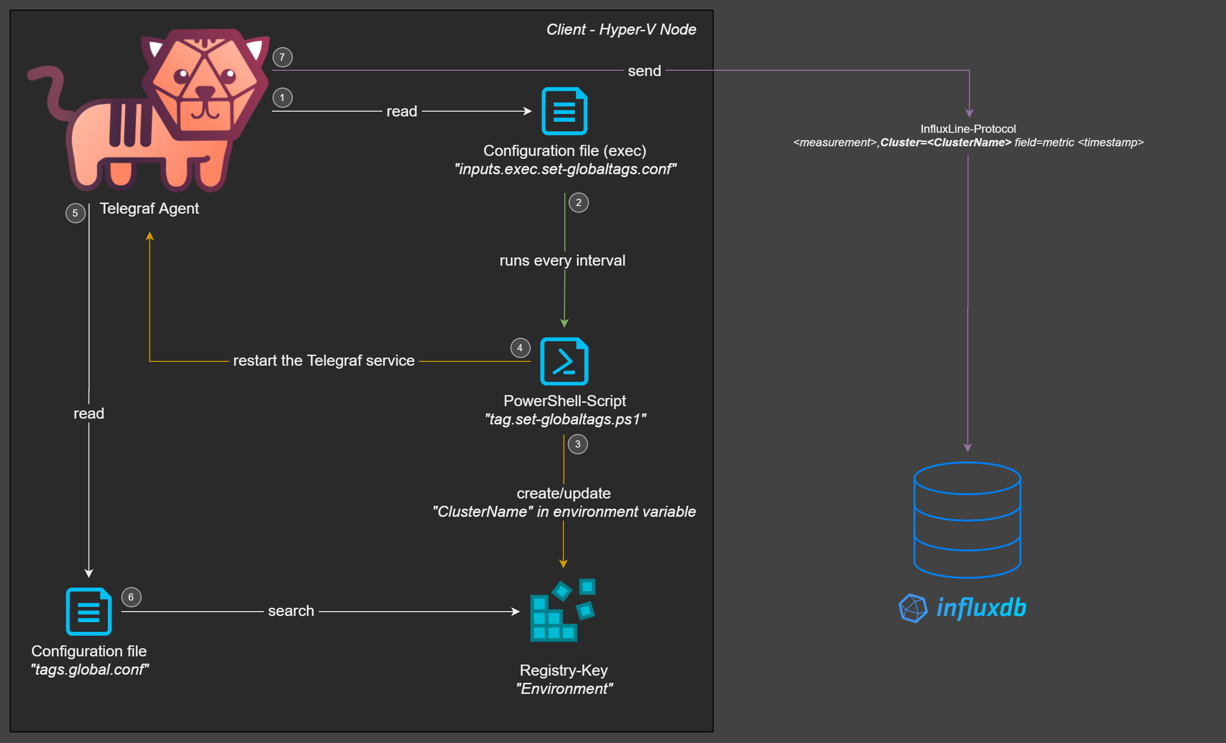
Task: Click the bottom-left 'Configuration file' label
Action: 89,651
